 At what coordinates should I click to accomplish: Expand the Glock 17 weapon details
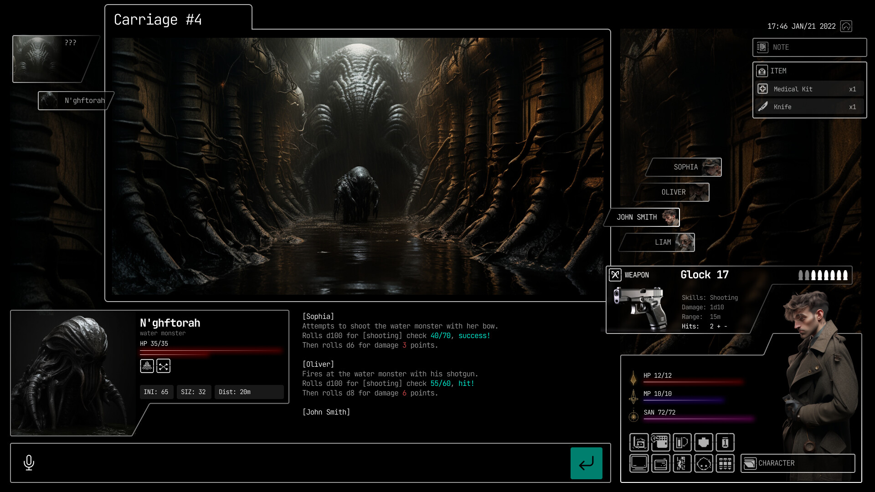coord(704,275)
